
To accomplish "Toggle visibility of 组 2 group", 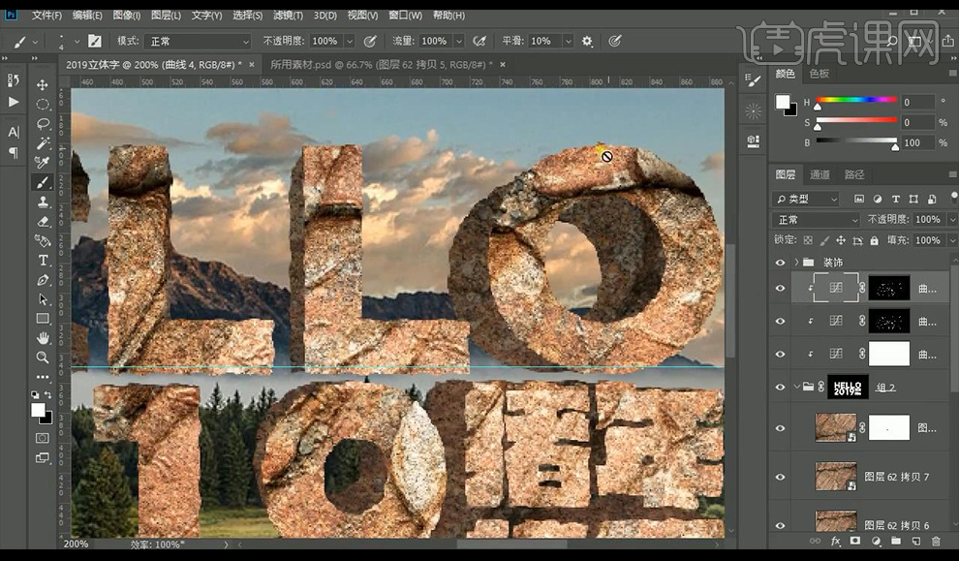I will tap(781, 388).
